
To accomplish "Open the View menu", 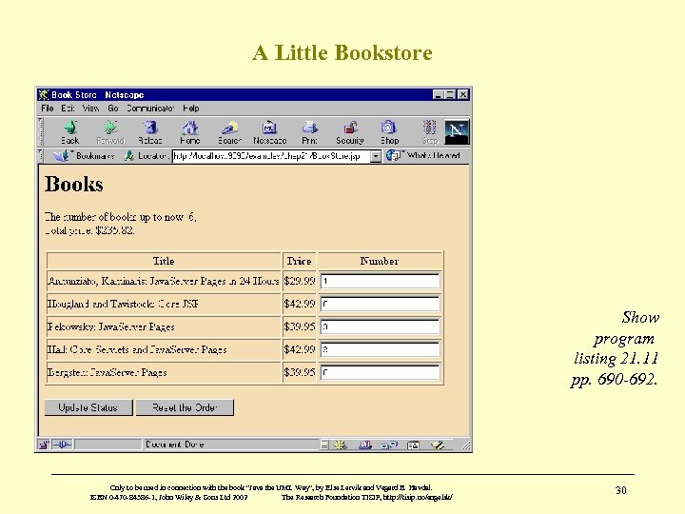I will click(91, 108).
